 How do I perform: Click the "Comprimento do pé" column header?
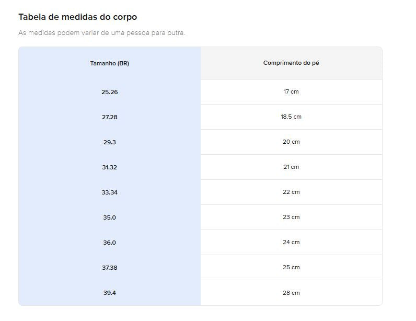[x=291, y=63]
